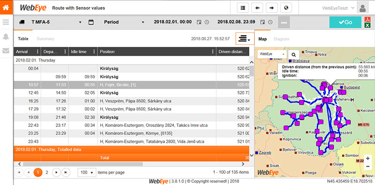Open the T MFA-5 vehicle dropdown
This screenshot has width=375, height=185.
pyautogui.click(x=56, y=22)
